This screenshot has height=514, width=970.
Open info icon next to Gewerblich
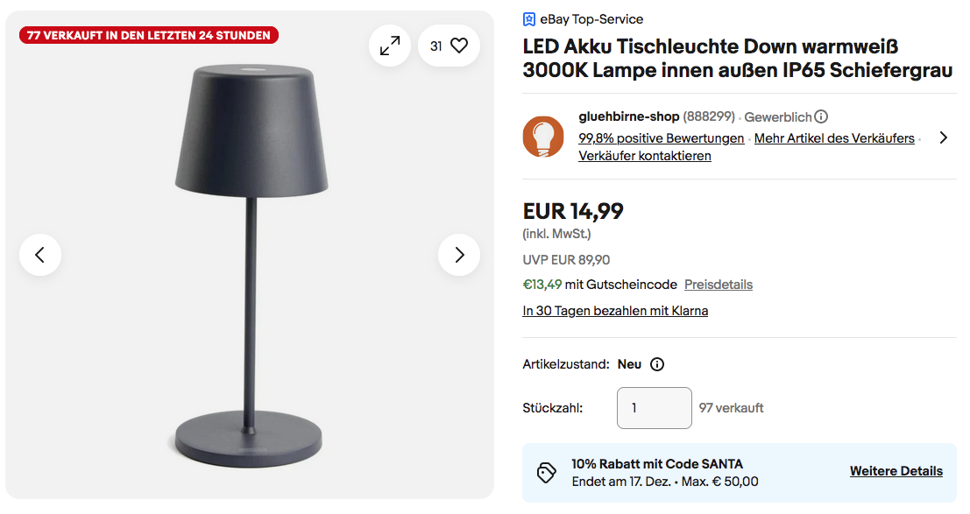pyautogui.click(x=821, y=116)
